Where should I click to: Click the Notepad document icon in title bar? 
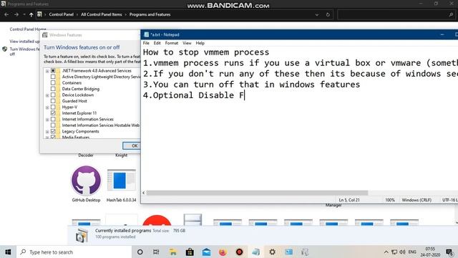[x=146, y=34]
